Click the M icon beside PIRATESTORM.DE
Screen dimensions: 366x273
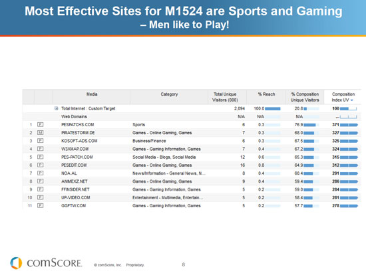pos(40,133)
